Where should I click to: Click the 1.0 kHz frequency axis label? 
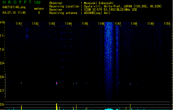(x=2, y=50)
